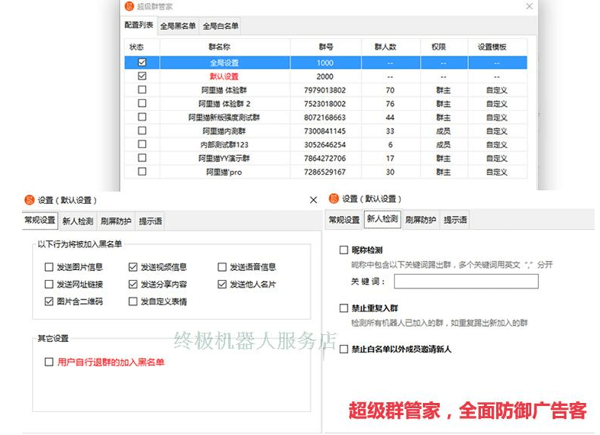Click the 超级群管家 app logo icon

[129, 6]
